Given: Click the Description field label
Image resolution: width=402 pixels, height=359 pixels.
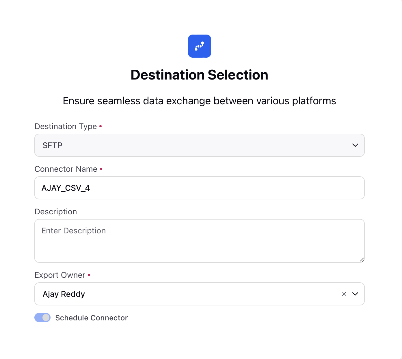Looking at the screenshot, I should pyautogui.click(x=56, y=211).
